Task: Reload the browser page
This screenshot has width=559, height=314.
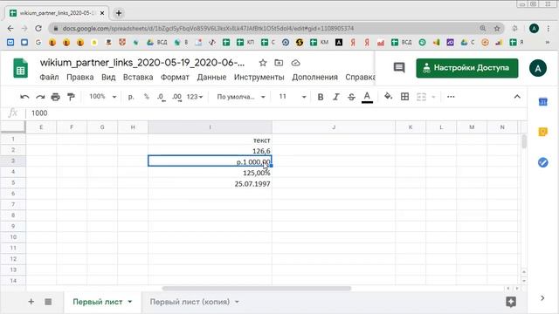Action: [x=38, y=28]
